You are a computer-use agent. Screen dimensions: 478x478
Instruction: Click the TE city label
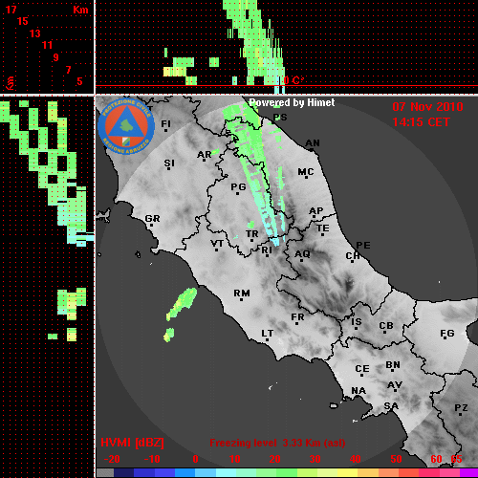tap(323, 228)
